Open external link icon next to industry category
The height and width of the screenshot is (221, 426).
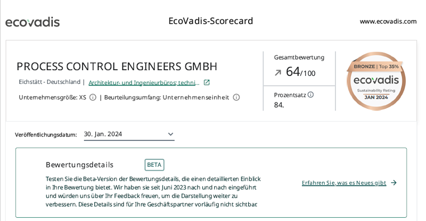207,82
